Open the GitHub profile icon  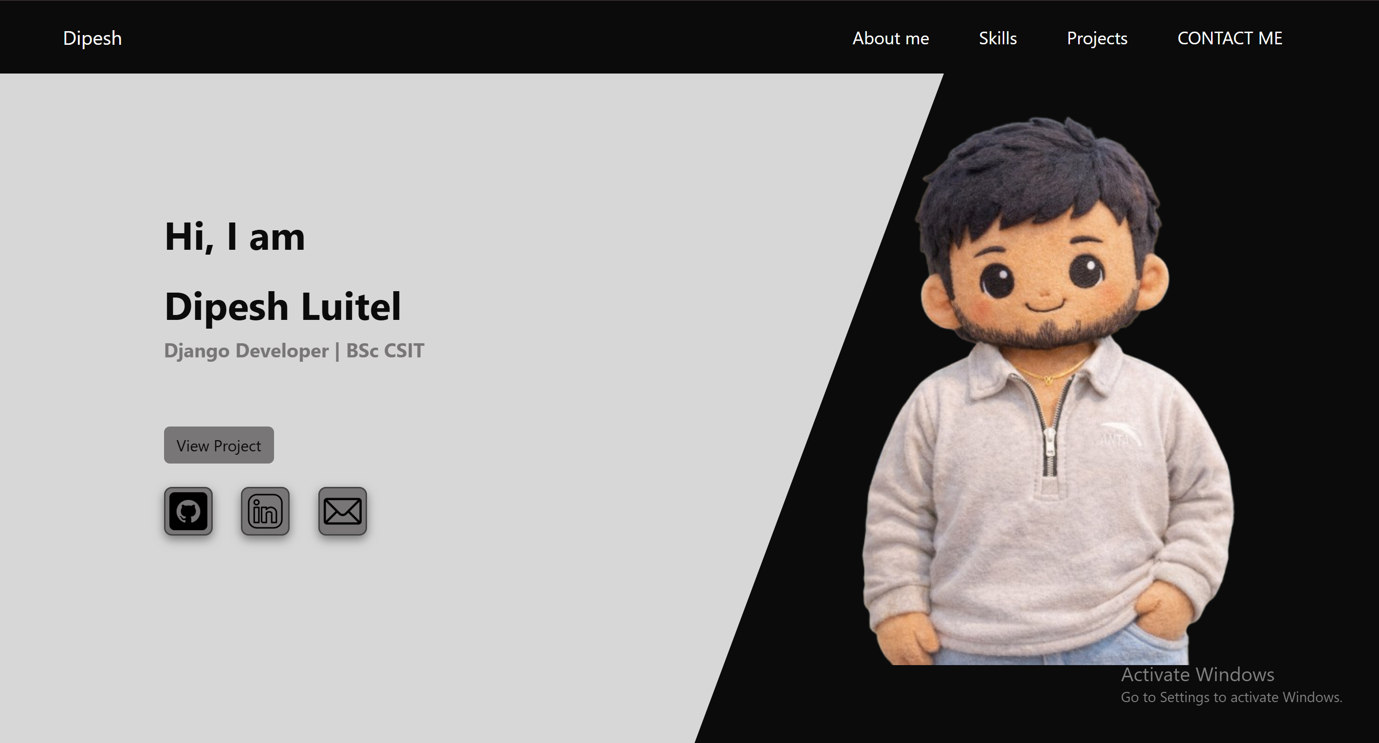188,511
